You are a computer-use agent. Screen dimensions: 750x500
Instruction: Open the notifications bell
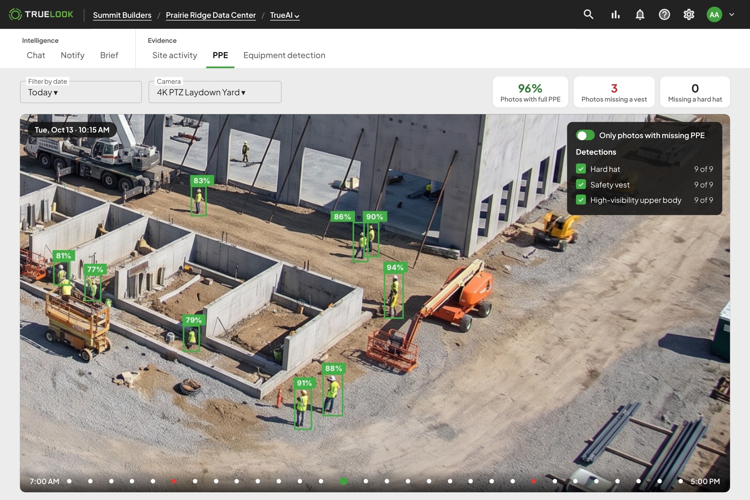(640, 14)
